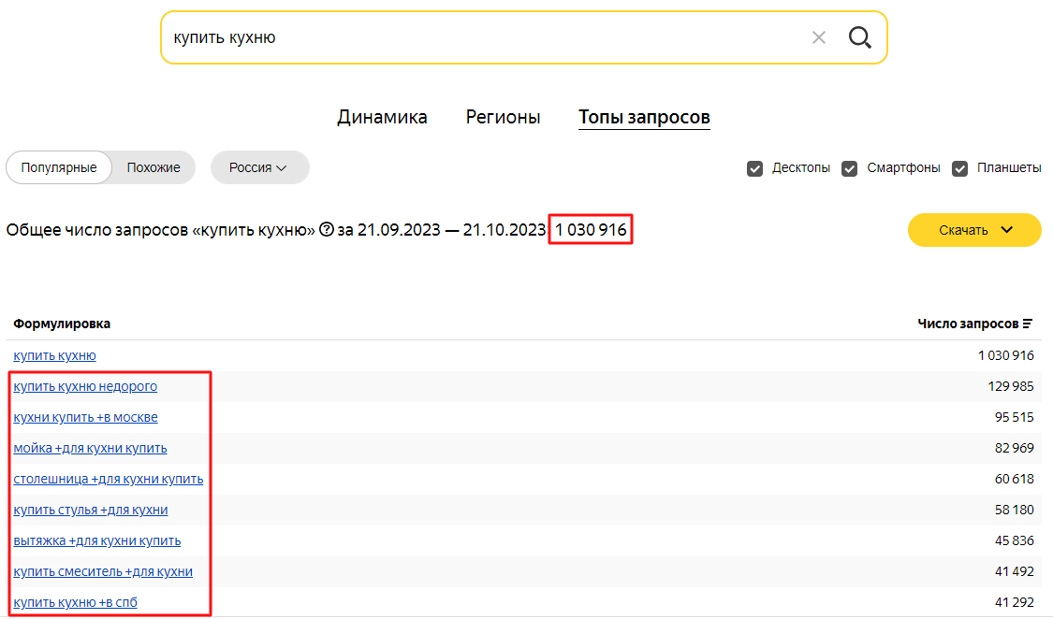Sort by the Число запросов sort icon
Screen dimensions: 1053x619
tap(1028, 324)
